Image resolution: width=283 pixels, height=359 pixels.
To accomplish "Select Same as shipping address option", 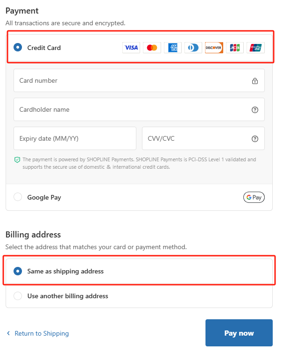I will coord(139,271).
